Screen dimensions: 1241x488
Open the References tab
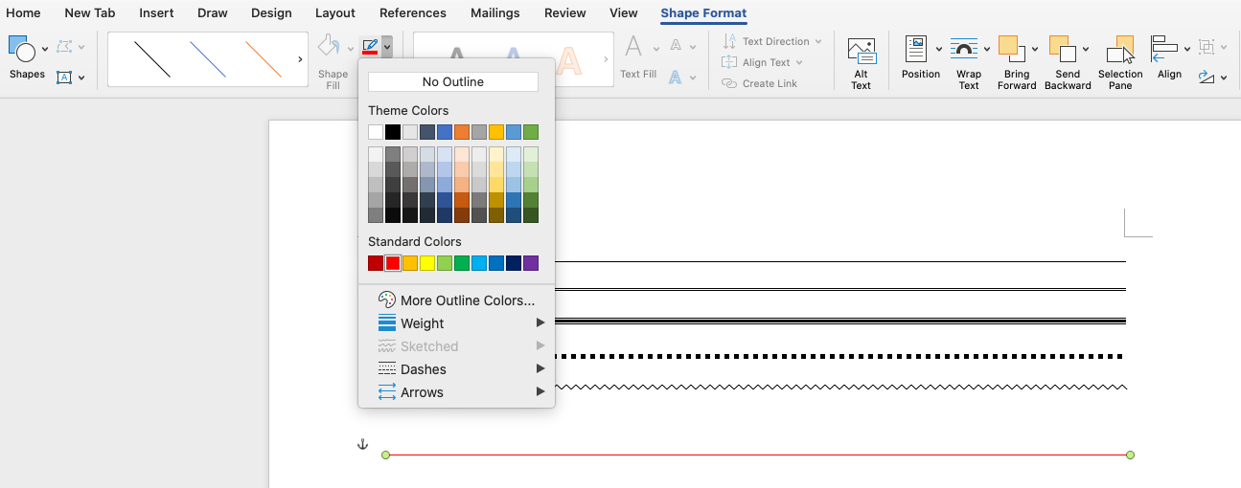pos(413,13)
